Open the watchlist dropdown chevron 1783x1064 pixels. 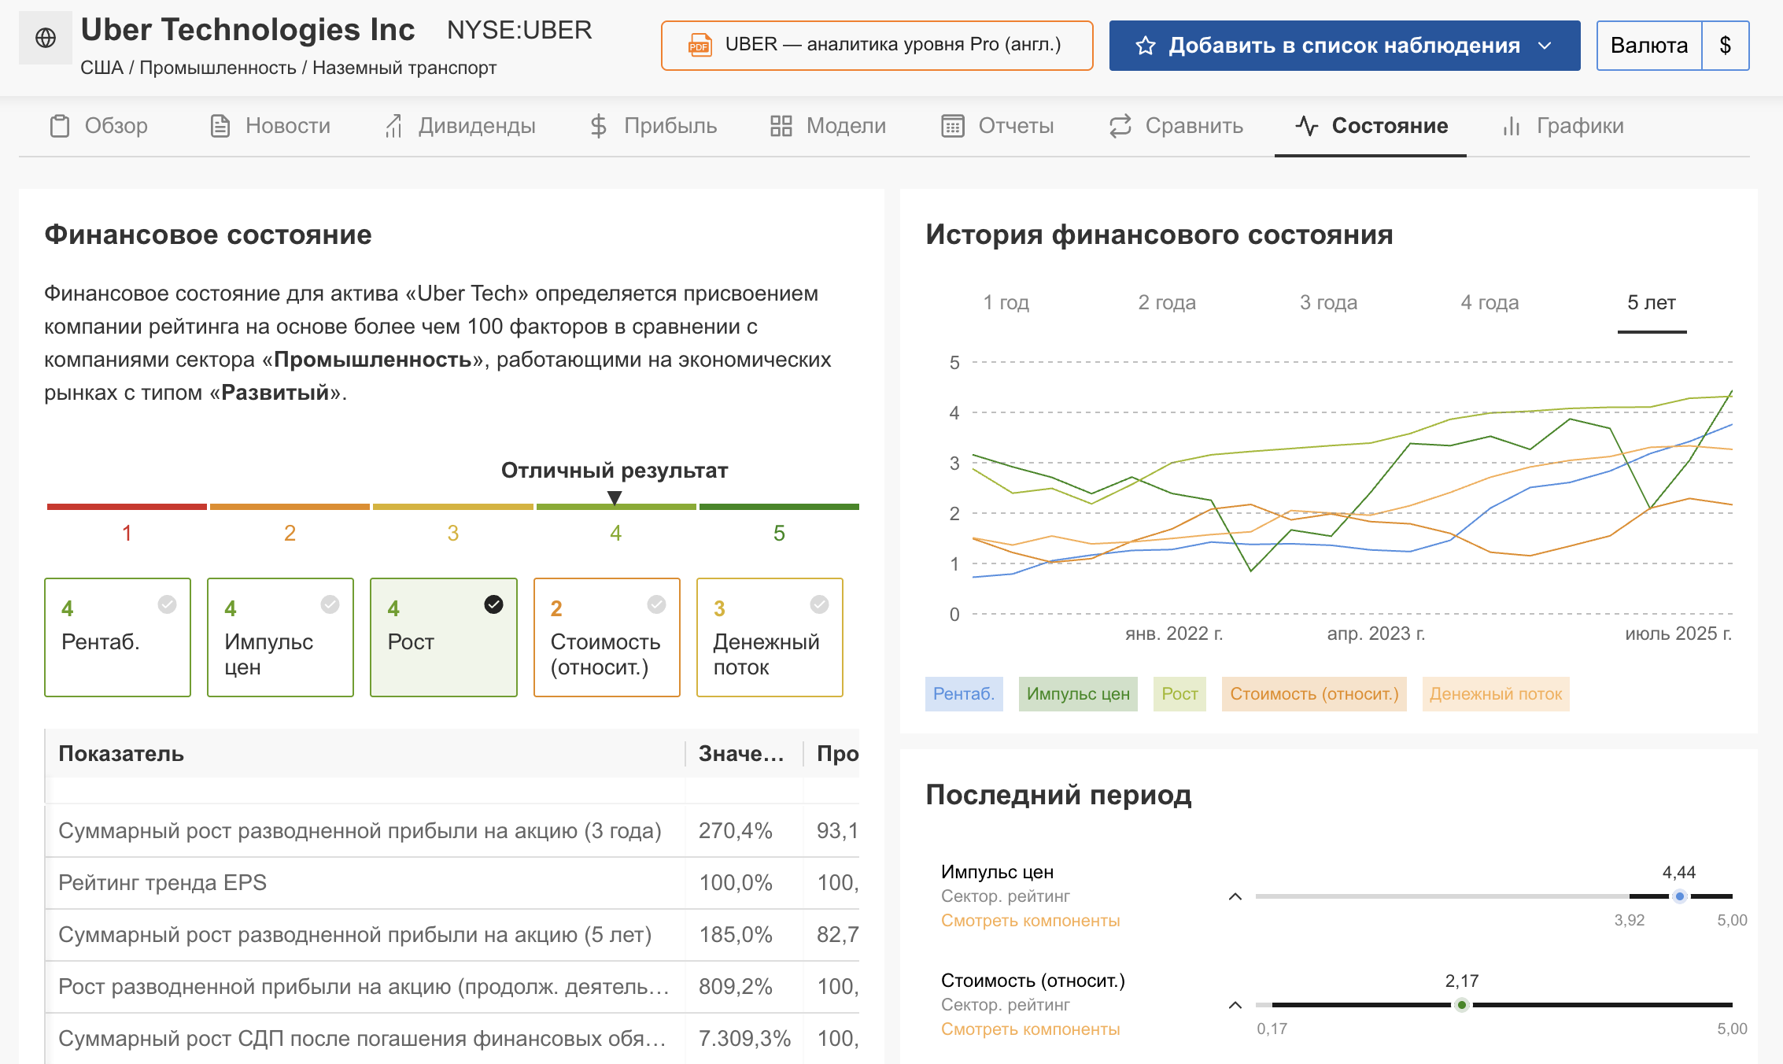tap(1545, 46)
